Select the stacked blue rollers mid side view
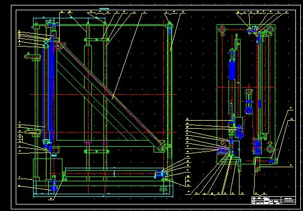The image size is (303, 211). coord(239,132)
